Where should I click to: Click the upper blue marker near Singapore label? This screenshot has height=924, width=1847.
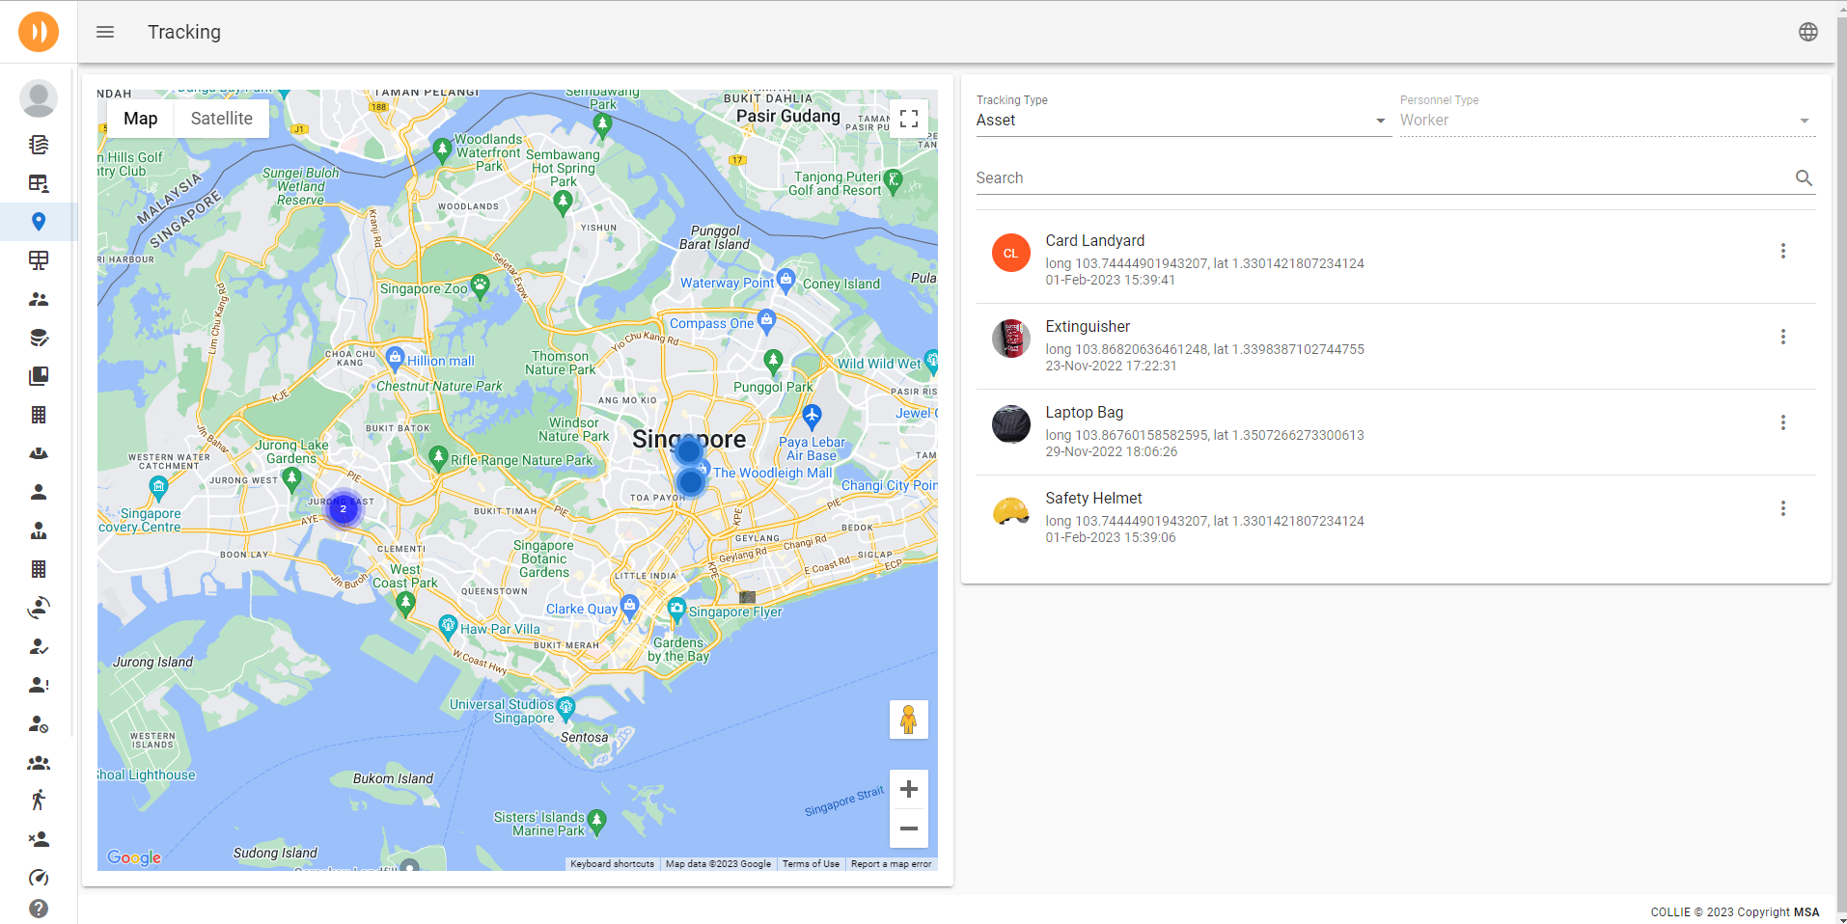(x=688, y=450)
